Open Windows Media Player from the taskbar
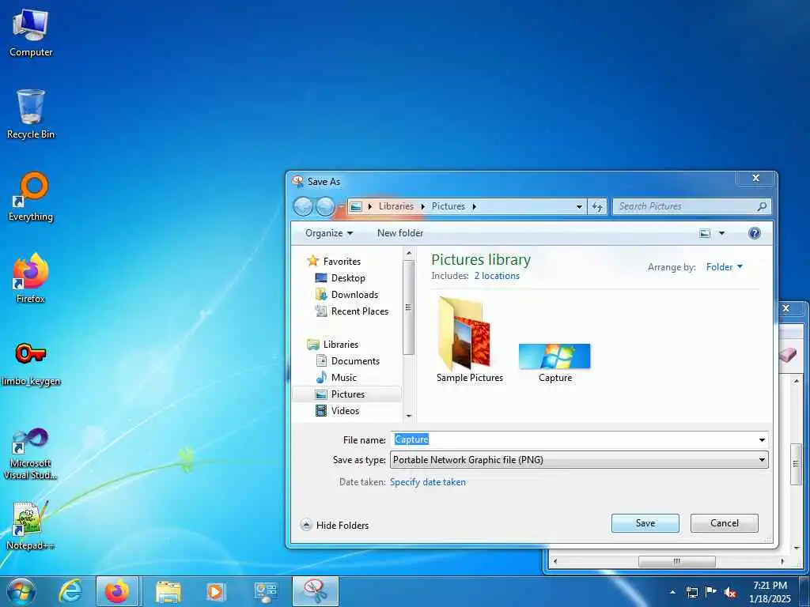 (x=215, y=591)
